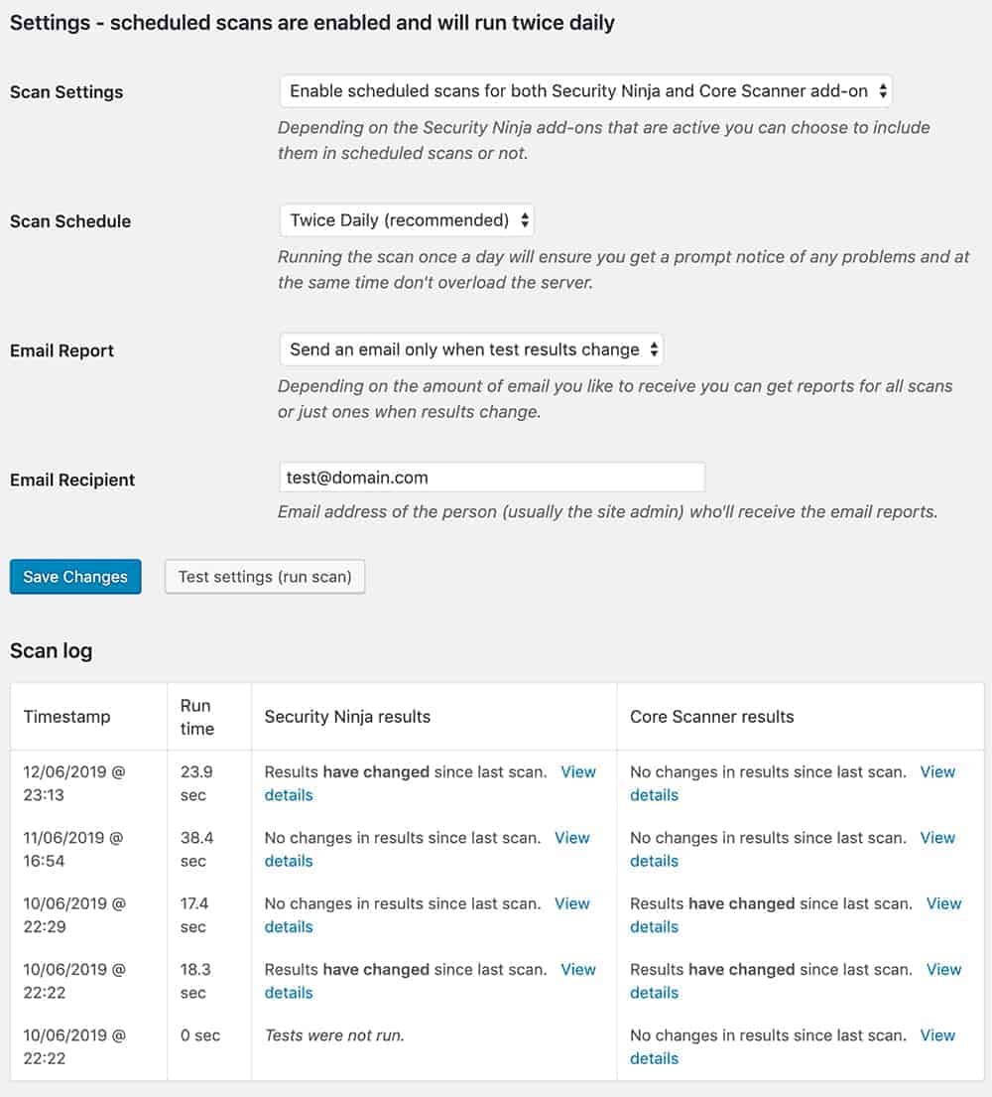The width and height of the screenshot is (992, 1097).
Task: Click the Security Ninja results column header
Action: (347, 717)
